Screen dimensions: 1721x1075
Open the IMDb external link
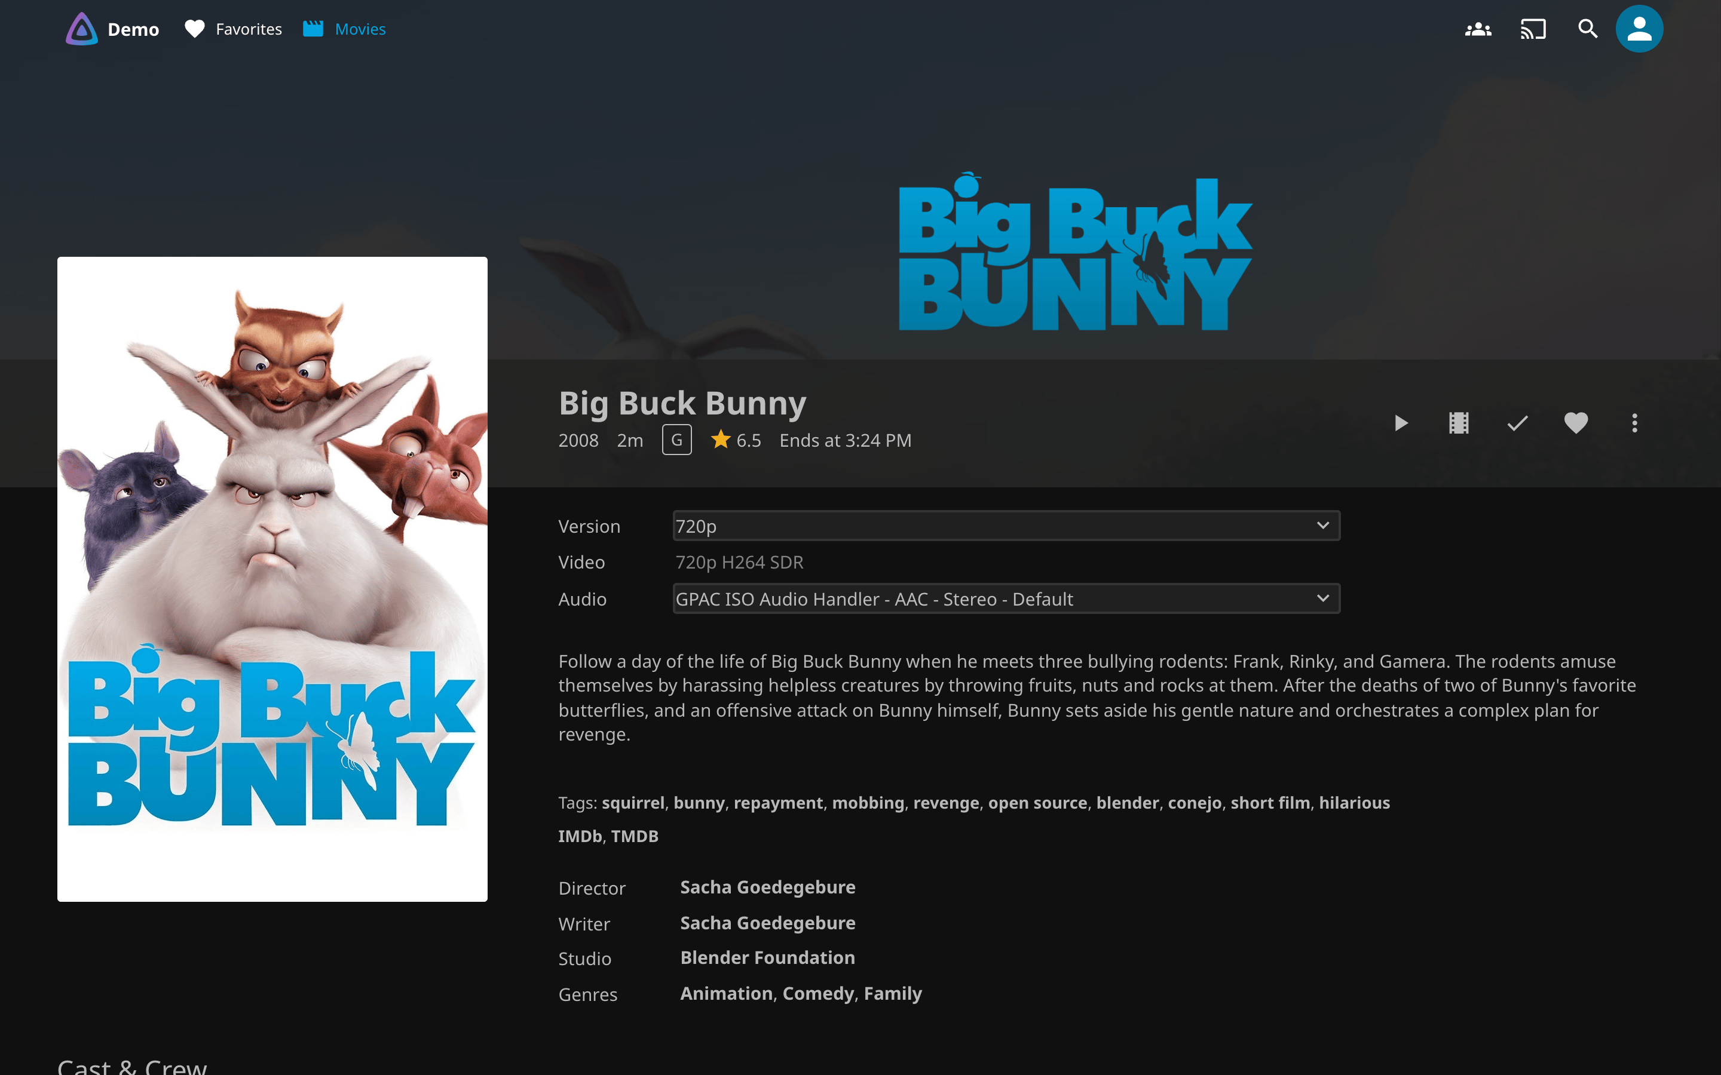pos(580,836)
